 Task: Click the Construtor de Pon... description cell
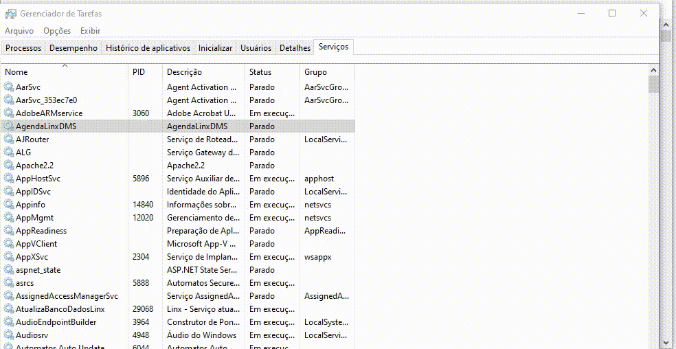coord(203,322)
